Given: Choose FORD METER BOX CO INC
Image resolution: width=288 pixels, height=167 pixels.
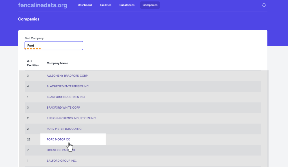Looking at the screenshot, I should 64,129.
